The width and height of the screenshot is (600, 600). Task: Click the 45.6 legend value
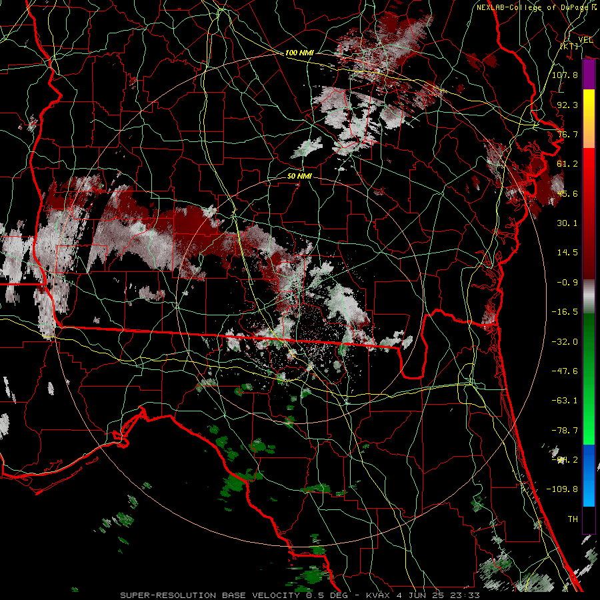pos(567,193)
